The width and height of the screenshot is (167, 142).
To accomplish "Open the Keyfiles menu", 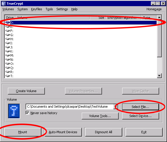I will tap(37, 9).
